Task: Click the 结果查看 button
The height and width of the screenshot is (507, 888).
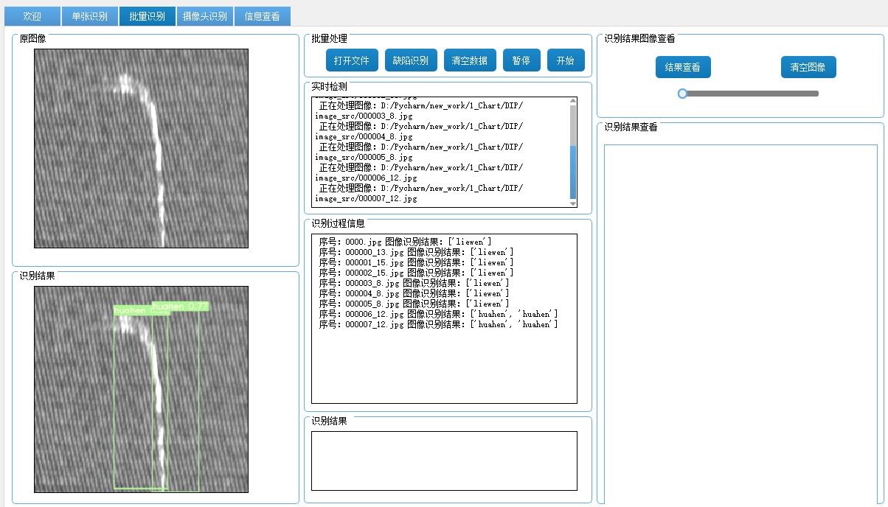Action: tap(682, 68)
